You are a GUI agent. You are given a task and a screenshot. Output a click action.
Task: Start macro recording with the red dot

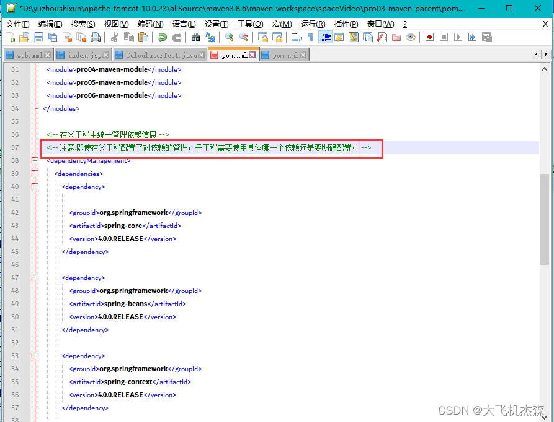coord(430,37)
